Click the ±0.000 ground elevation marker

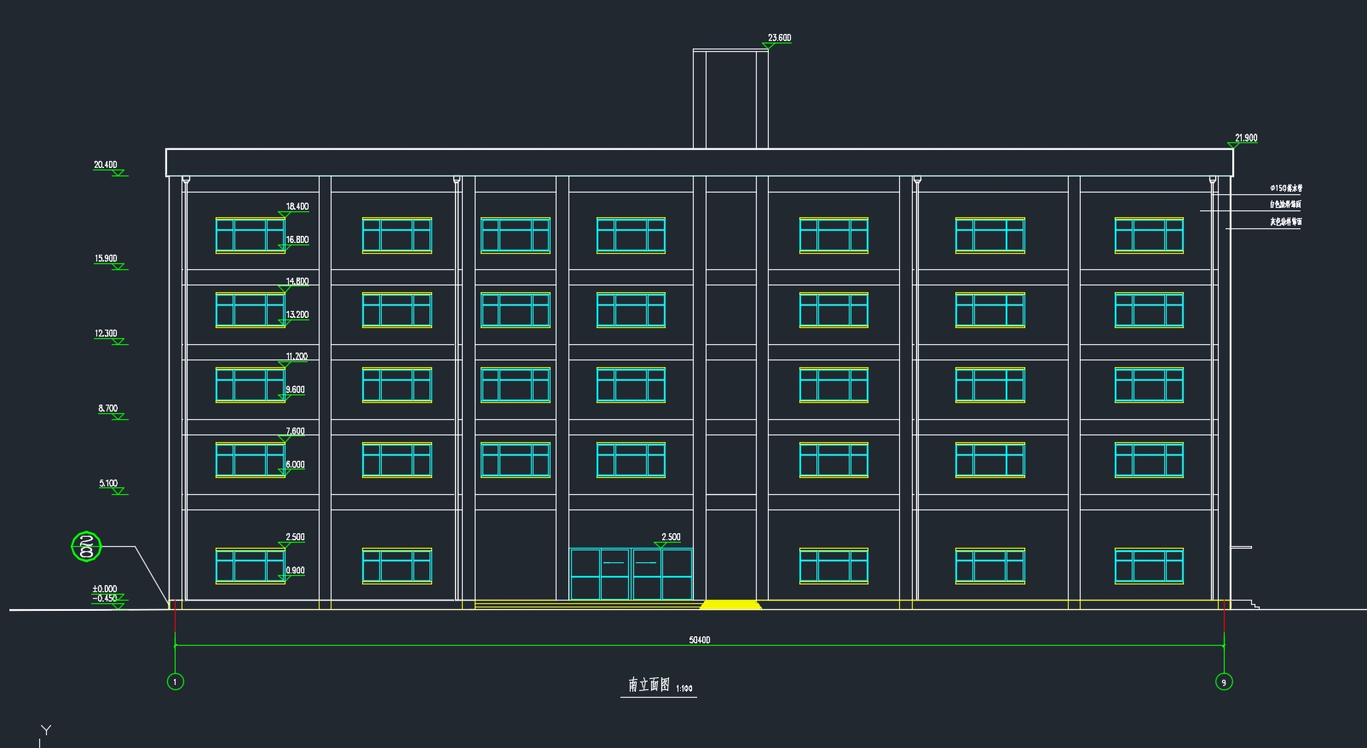click(105, 589)
